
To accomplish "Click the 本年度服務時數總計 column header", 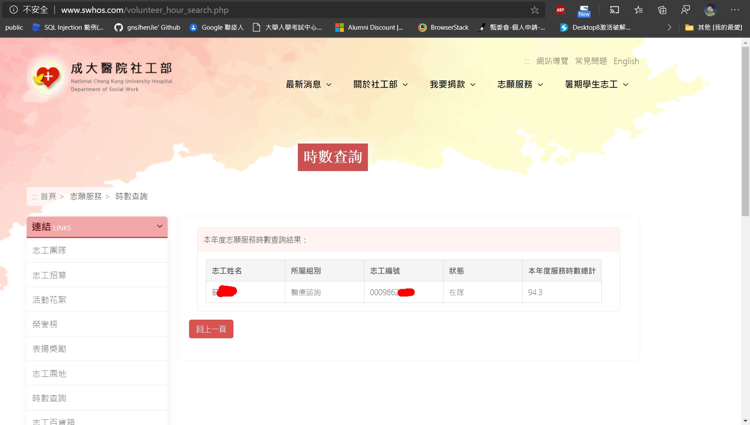I will click(x=562, y=271).
